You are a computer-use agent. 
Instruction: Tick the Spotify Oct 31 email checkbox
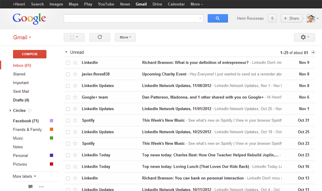point(68,121)
